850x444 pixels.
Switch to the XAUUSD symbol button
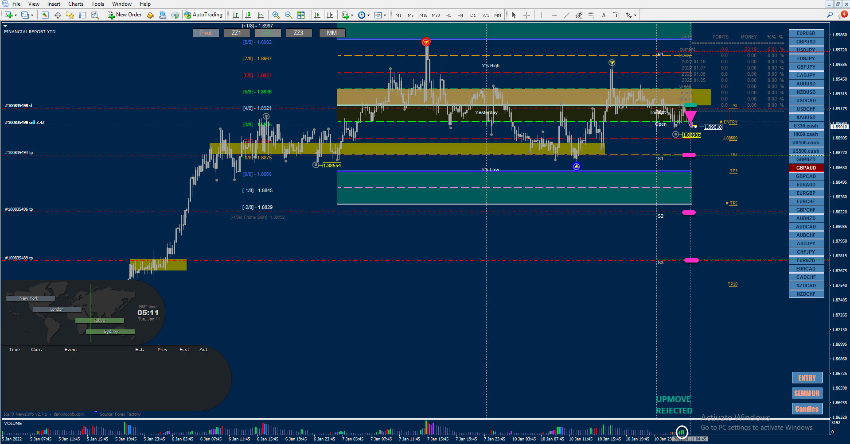806,117
